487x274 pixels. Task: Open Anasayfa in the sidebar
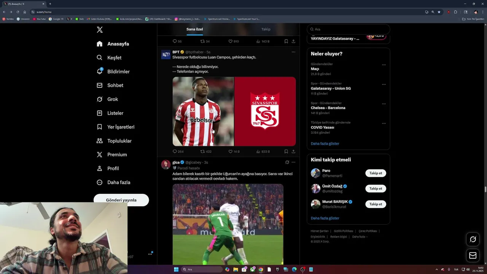pyautogui.click(x=113, y=44)
